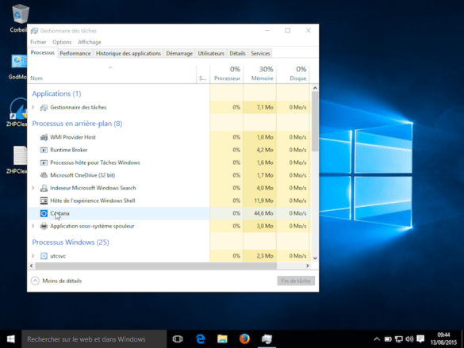This screenshot has width=464, height=348.
Task: Open the volume control tray icon
Action: pyautogui.click(x=409, y=339)
